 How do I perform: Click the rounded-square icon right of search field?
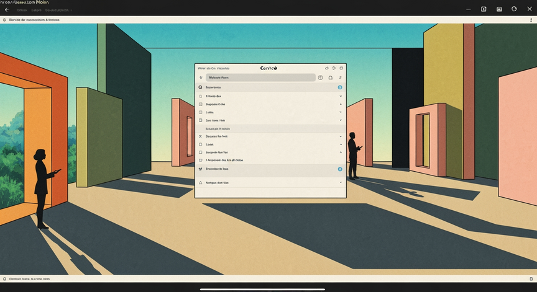pos(321,77)
